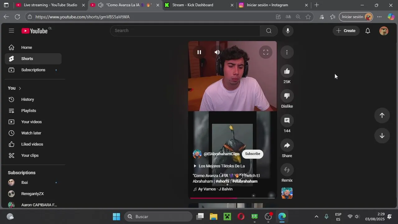Screen dimensions: 398x224
Task: Go to the previous Short with up arrow
Action: pyautogui.click(x=382, y=115)
